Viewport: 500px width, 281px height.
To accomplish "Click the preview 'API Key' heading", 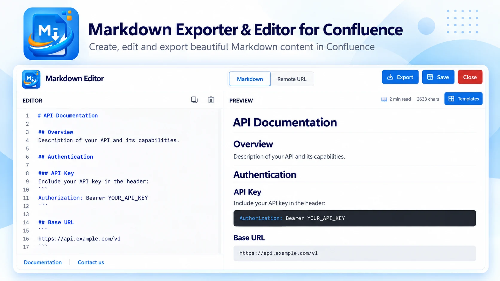I will coord(247,192).
